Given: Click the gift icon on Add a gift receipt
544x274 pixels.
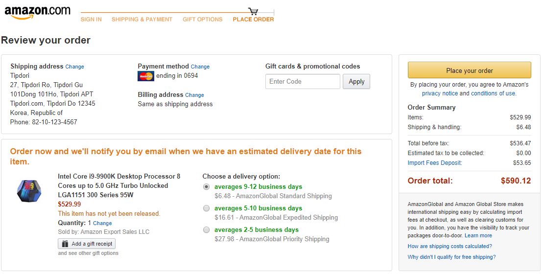Looking at the screenshot, I should [65, 244].
